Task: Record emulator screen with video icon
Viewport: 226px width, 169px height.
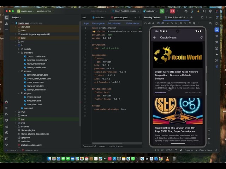Action: (x=185, y=23)
